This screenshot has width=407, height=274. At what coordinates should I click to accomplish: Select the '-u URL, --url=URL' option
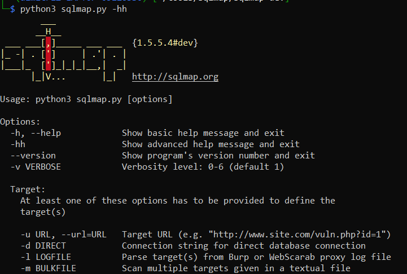click(x=64, y=235)
